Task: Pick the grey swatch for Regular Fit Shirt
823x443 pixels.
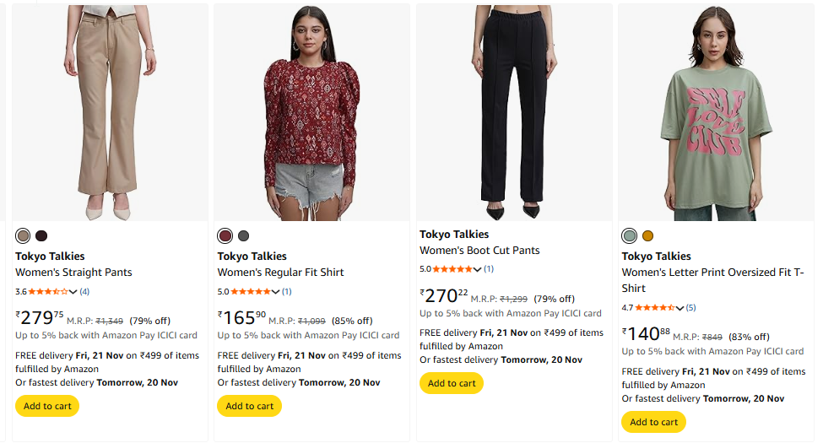Action: click(x=244, y=235)
